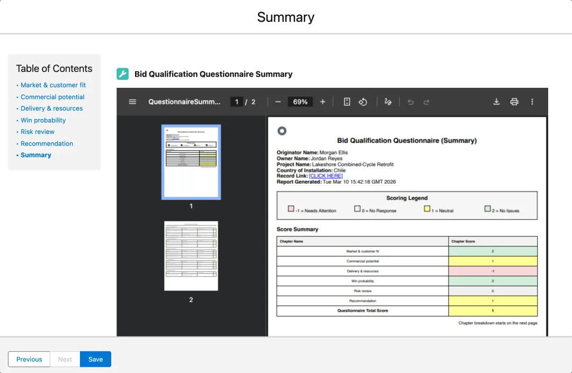The width and height of the screenshot is (572, 373).
Task: Click the Project Name line in the PDF
Action: [335, 165]
